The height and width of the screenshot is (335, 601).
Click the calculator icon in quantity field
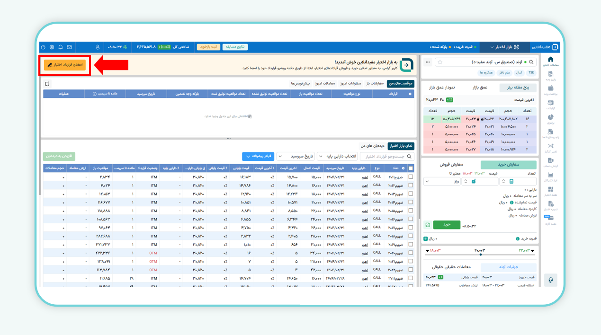pos(511,182)
